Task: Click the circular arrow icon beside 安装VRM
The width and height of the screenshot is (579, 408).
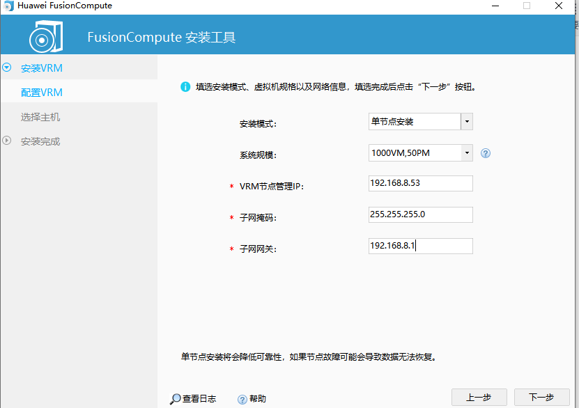Action: click(6, 68)
